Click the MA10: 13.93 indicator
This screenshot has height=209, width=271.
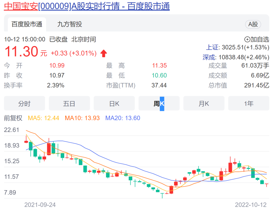click(x=82, y=118)
